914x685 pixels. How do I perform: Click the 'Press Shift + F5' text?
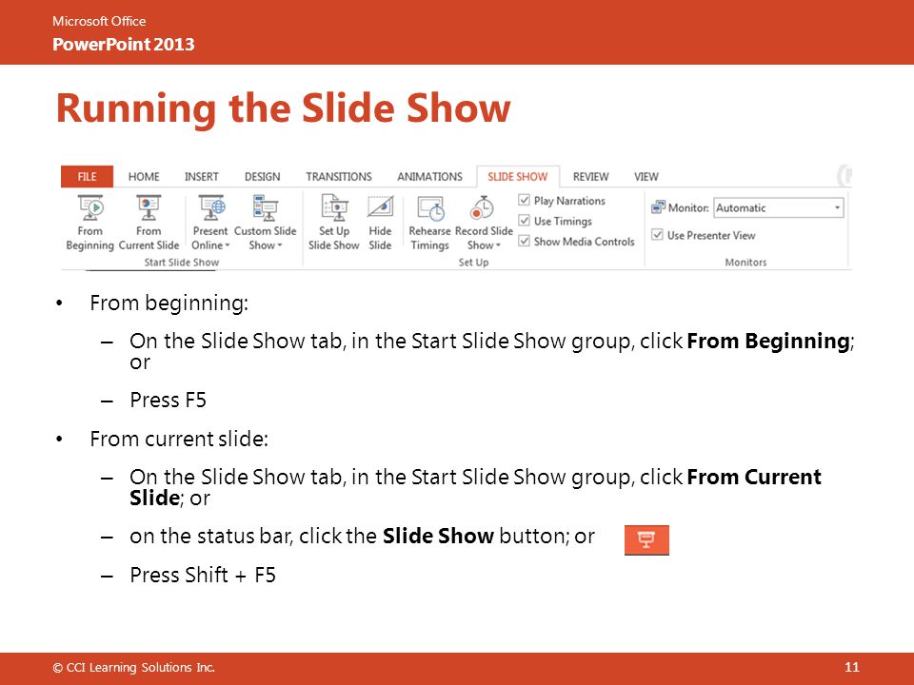pyautogui.click(x=203, y=576)
